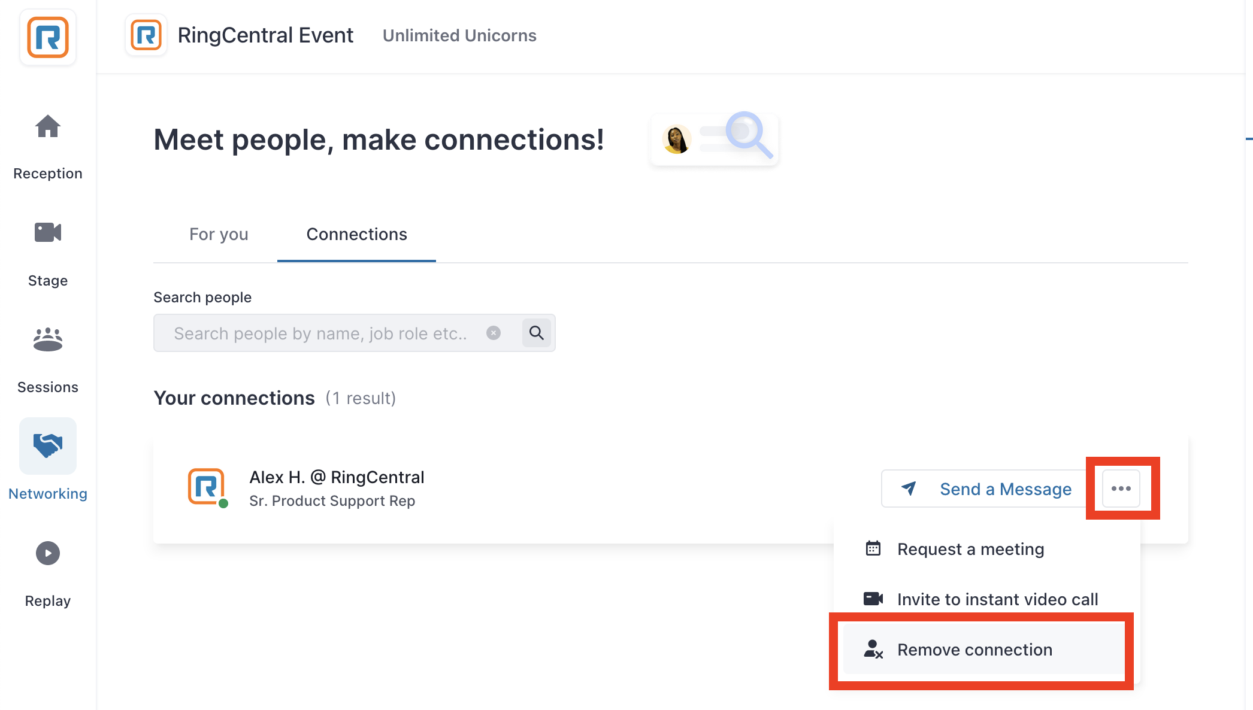
Task: Open the Sessions people icon
Action: pos(48,339)
